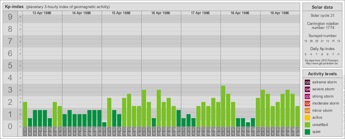This screenshot has height=139, width=345.
Task: Click the Kp scale number 7
Action: tap(10, 41)
